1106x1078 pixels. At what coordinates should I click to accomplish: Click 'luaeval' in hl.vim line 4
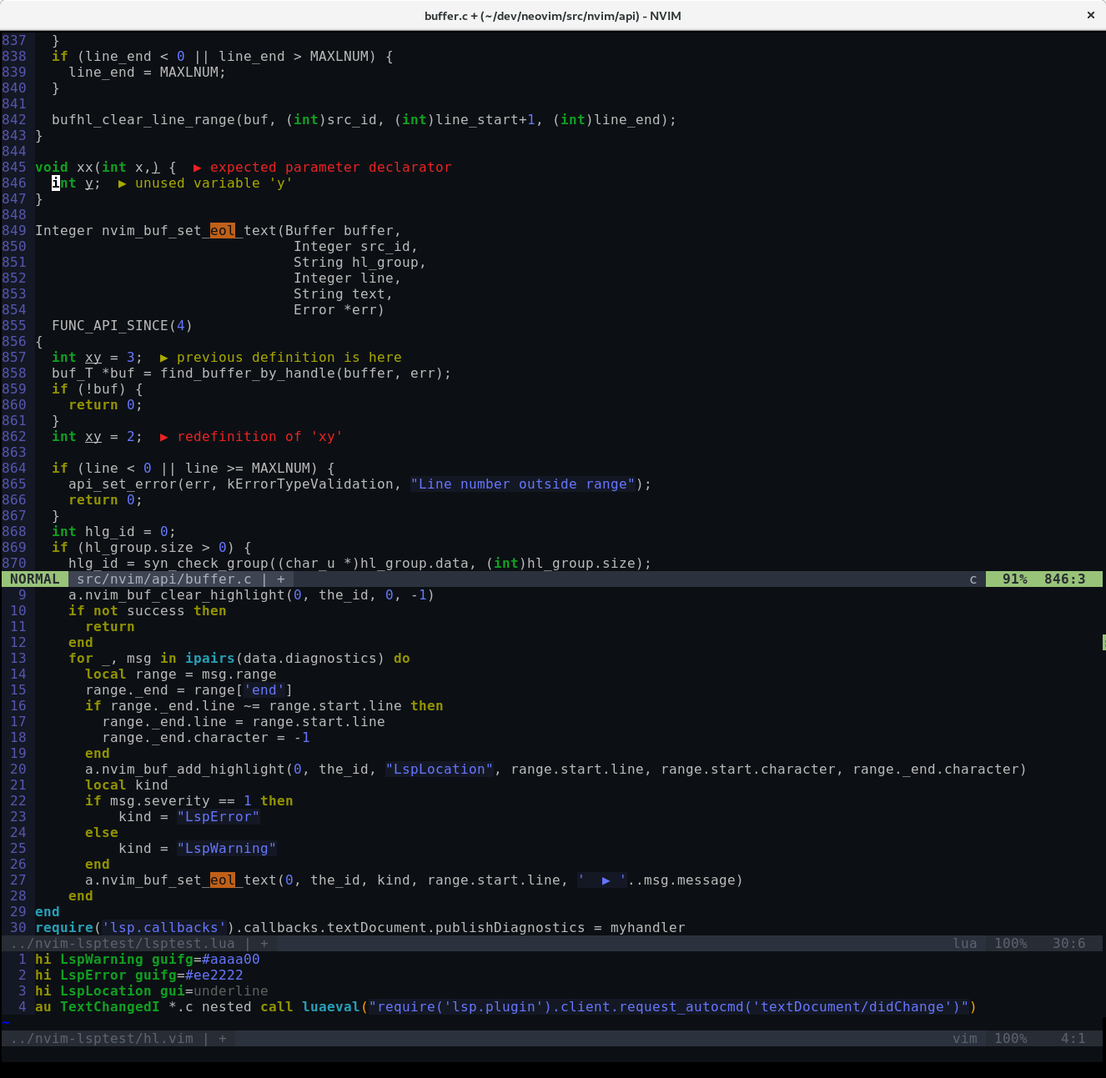(331, 1007)
